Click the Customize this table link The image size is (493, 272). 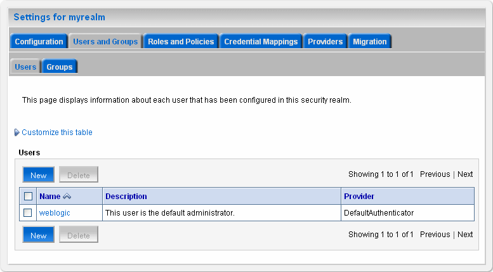[57, 133]
